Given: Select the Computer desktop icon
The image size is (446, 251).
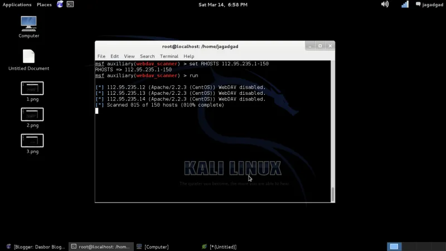Looking at the screenshot, I should tap(29, 27).
